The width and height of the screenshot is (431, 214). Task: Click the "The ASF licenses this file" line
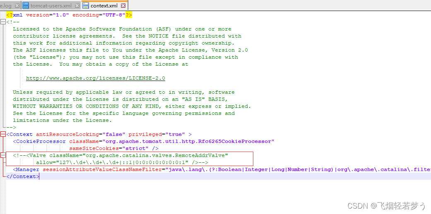[x=130, y=50]
